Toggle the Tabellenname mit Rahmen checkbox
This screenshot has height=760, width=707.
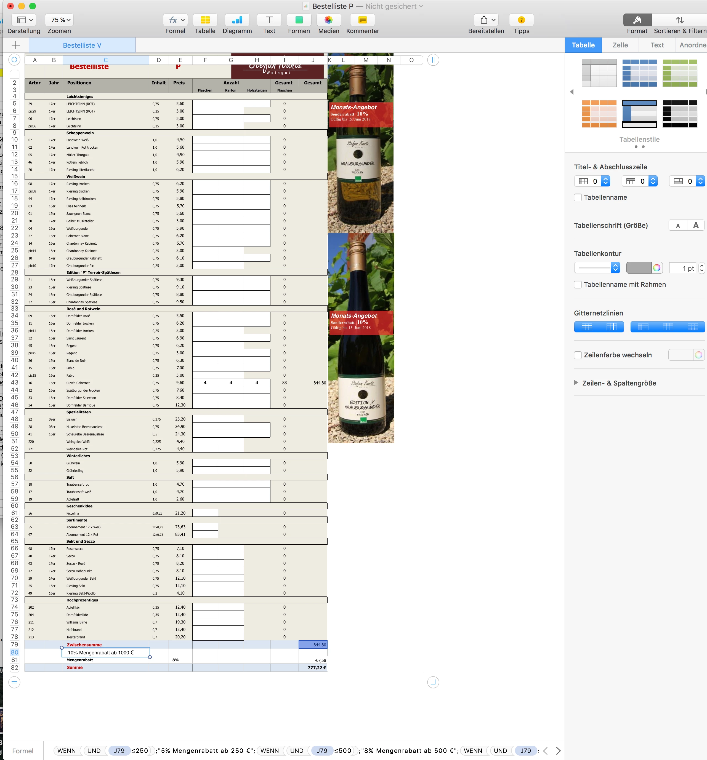coord(578,285)
